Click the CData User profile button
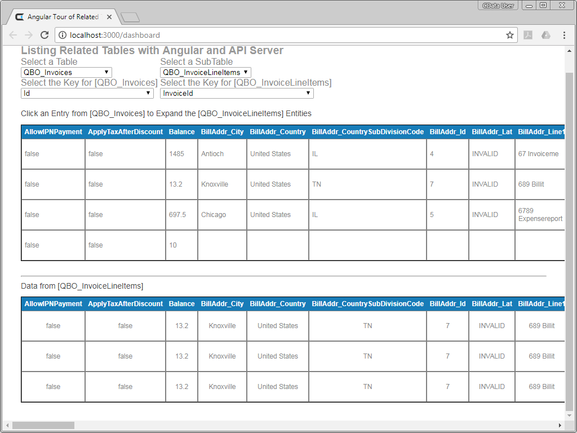Viewport: 577px width, 433px height. click(498, 6)
